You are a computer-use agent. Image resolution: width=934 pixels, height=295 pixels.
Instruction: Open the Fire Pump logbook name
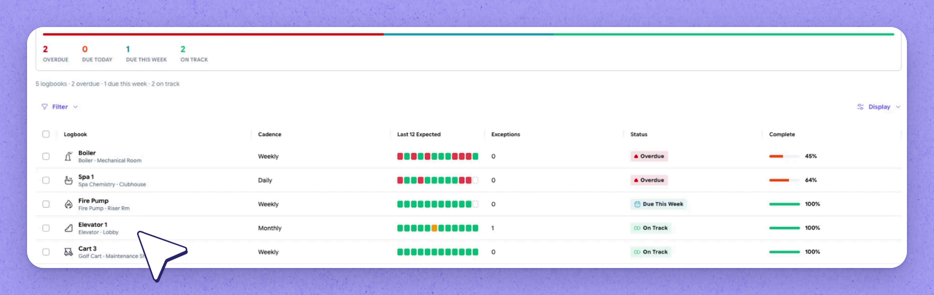pyautogui.click(x=93, y=201)
